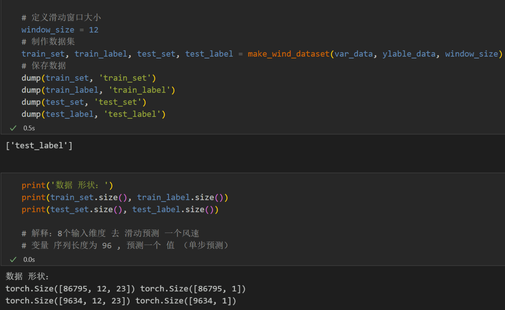This screenshot has width=505, height=310.
Task: Click the comment '# 定义滑动窗口大小'
Action: click(61, 18)
